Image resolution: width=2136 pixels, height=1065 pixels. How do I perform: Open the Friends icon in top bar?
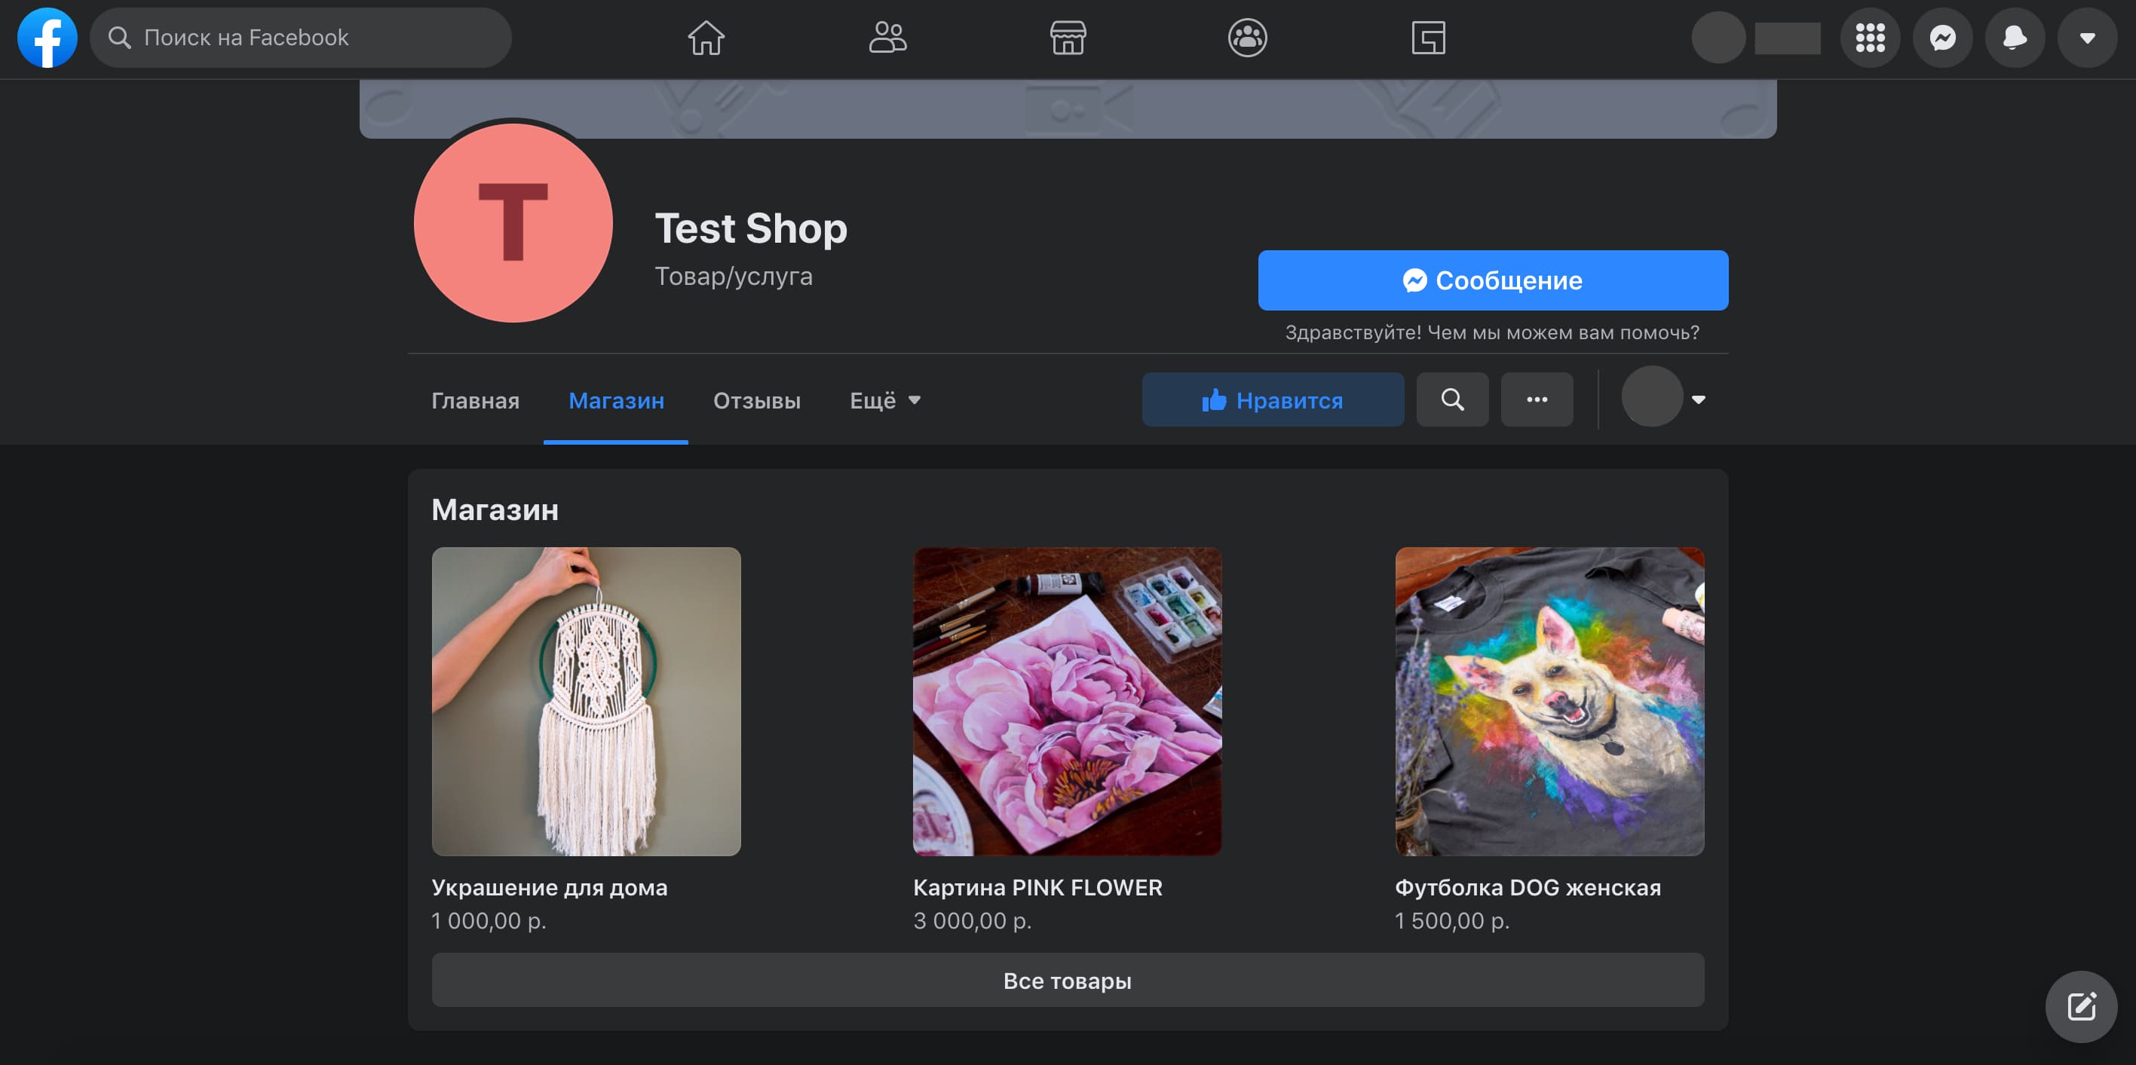(887, 37)
